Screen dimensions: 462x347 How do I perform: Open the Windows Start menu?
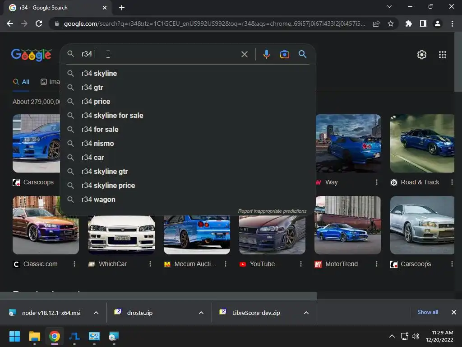[x=14, y=336]
